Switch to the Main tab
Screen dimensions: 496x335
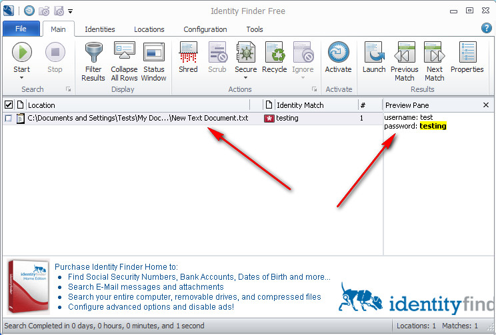click(58, 29)
